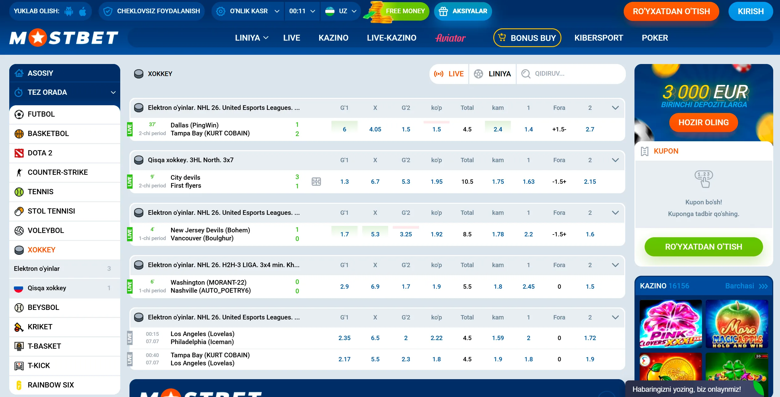Select G'1 odds 2.17 for Tampa Bay vs Los Angeles

tap(344, 359)
